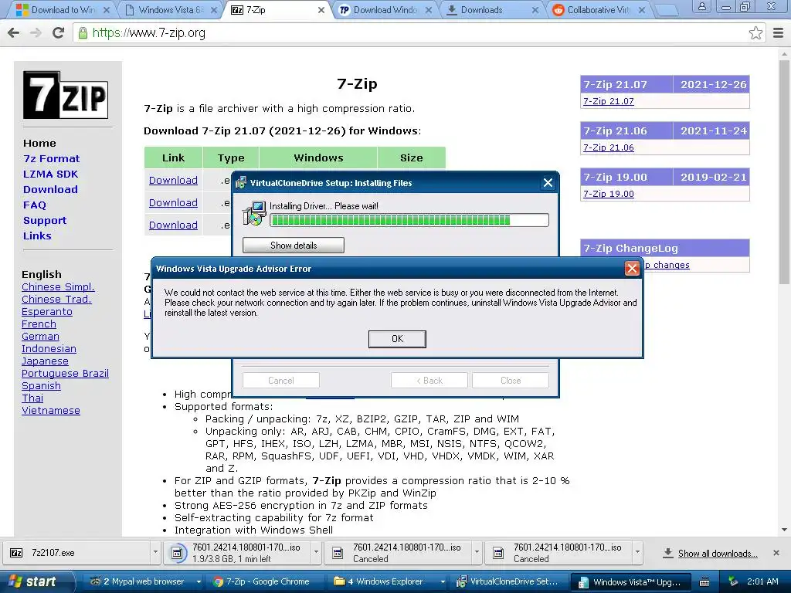Go back using browser back arrow

[14, 33]
